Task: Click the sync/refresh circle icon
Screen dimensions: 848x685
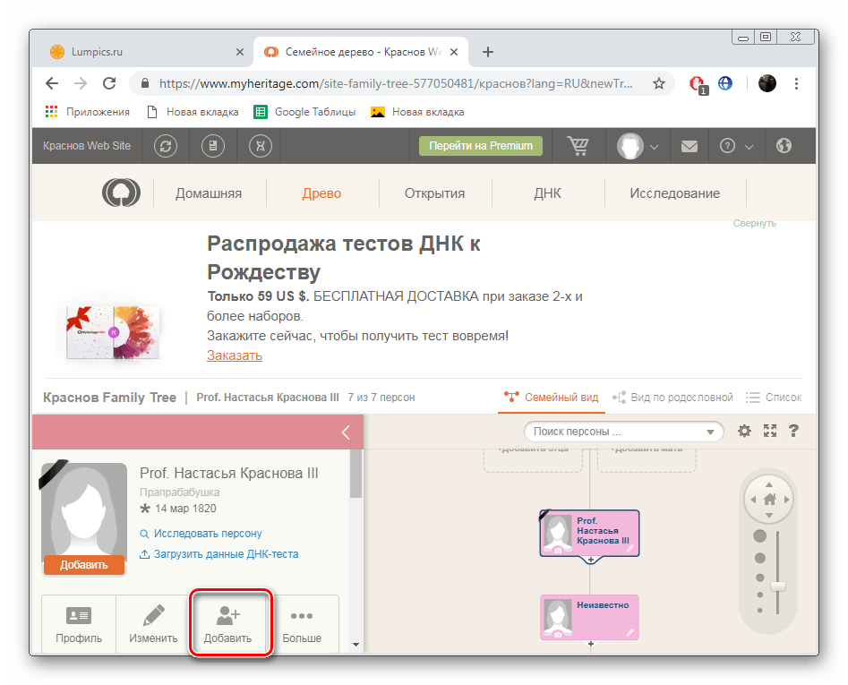Action: [166, 146]
